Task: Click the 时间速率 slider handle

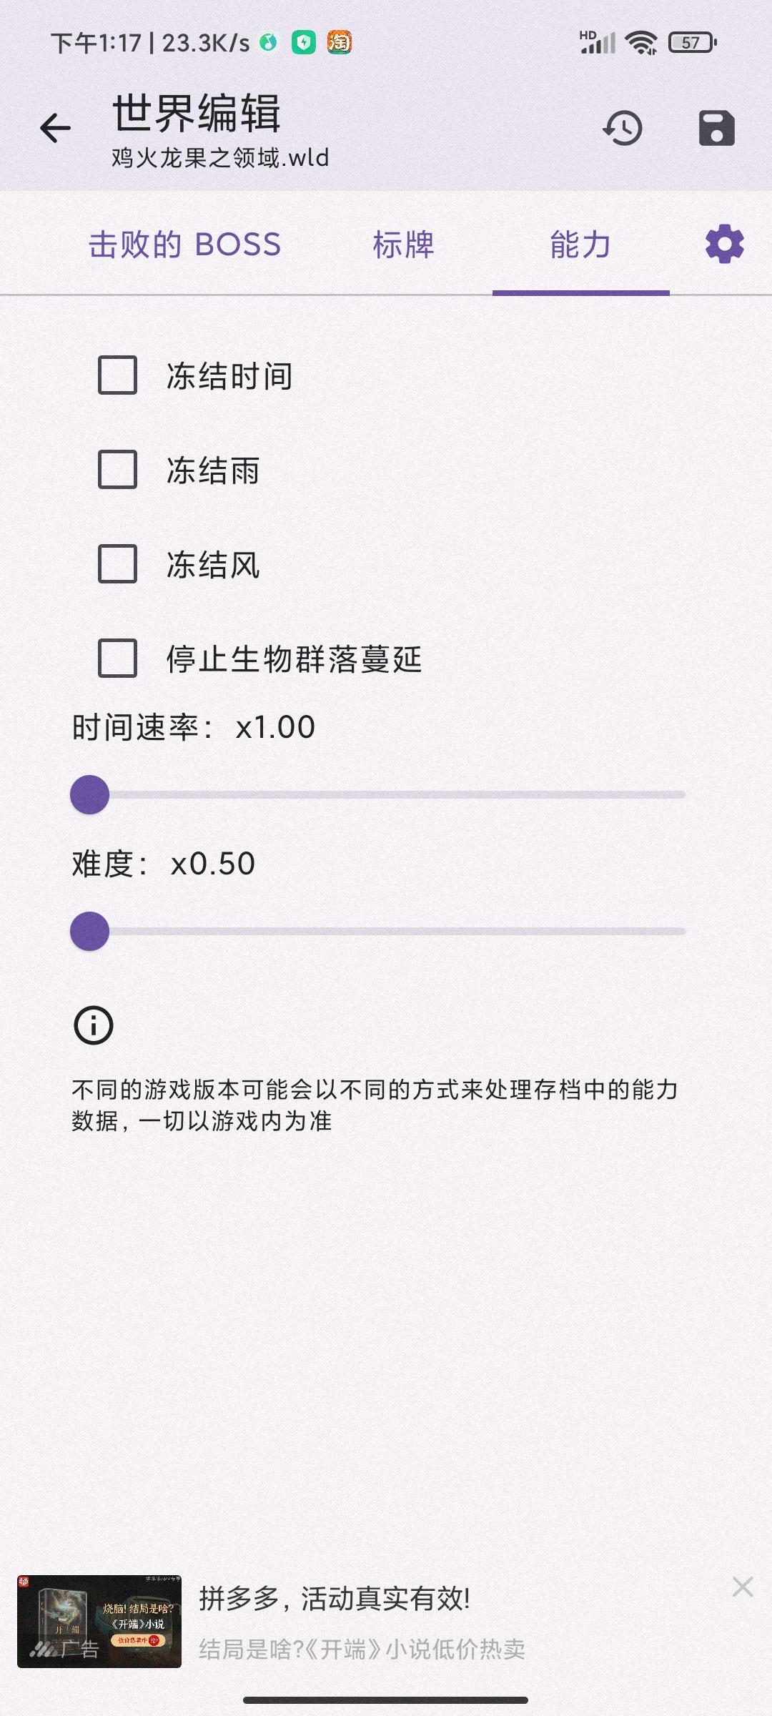Action: pyautogui.click(x=90, y=794)
